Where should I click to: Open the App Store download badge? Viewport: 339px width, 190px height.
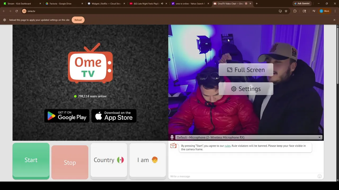[x=114, y=116]
